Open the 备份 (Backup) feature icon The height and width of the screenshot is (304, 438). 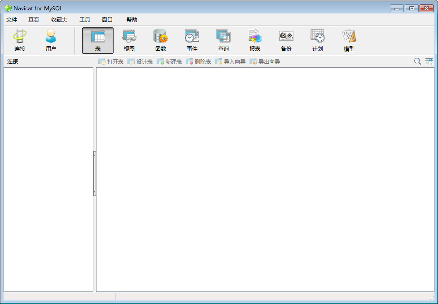pos(286,39)
